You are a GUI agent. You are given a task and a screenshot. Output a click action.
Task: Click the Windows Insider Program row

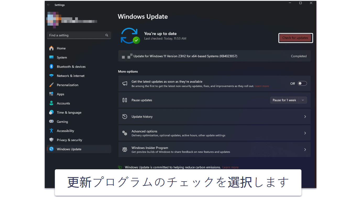click(214, 149)
